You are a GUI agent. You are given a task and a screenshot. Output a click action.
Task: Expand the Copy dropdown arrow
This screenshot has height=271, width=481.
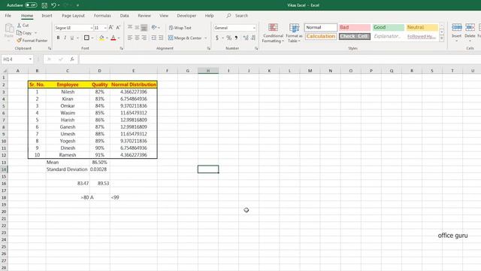tap(35, 33)
